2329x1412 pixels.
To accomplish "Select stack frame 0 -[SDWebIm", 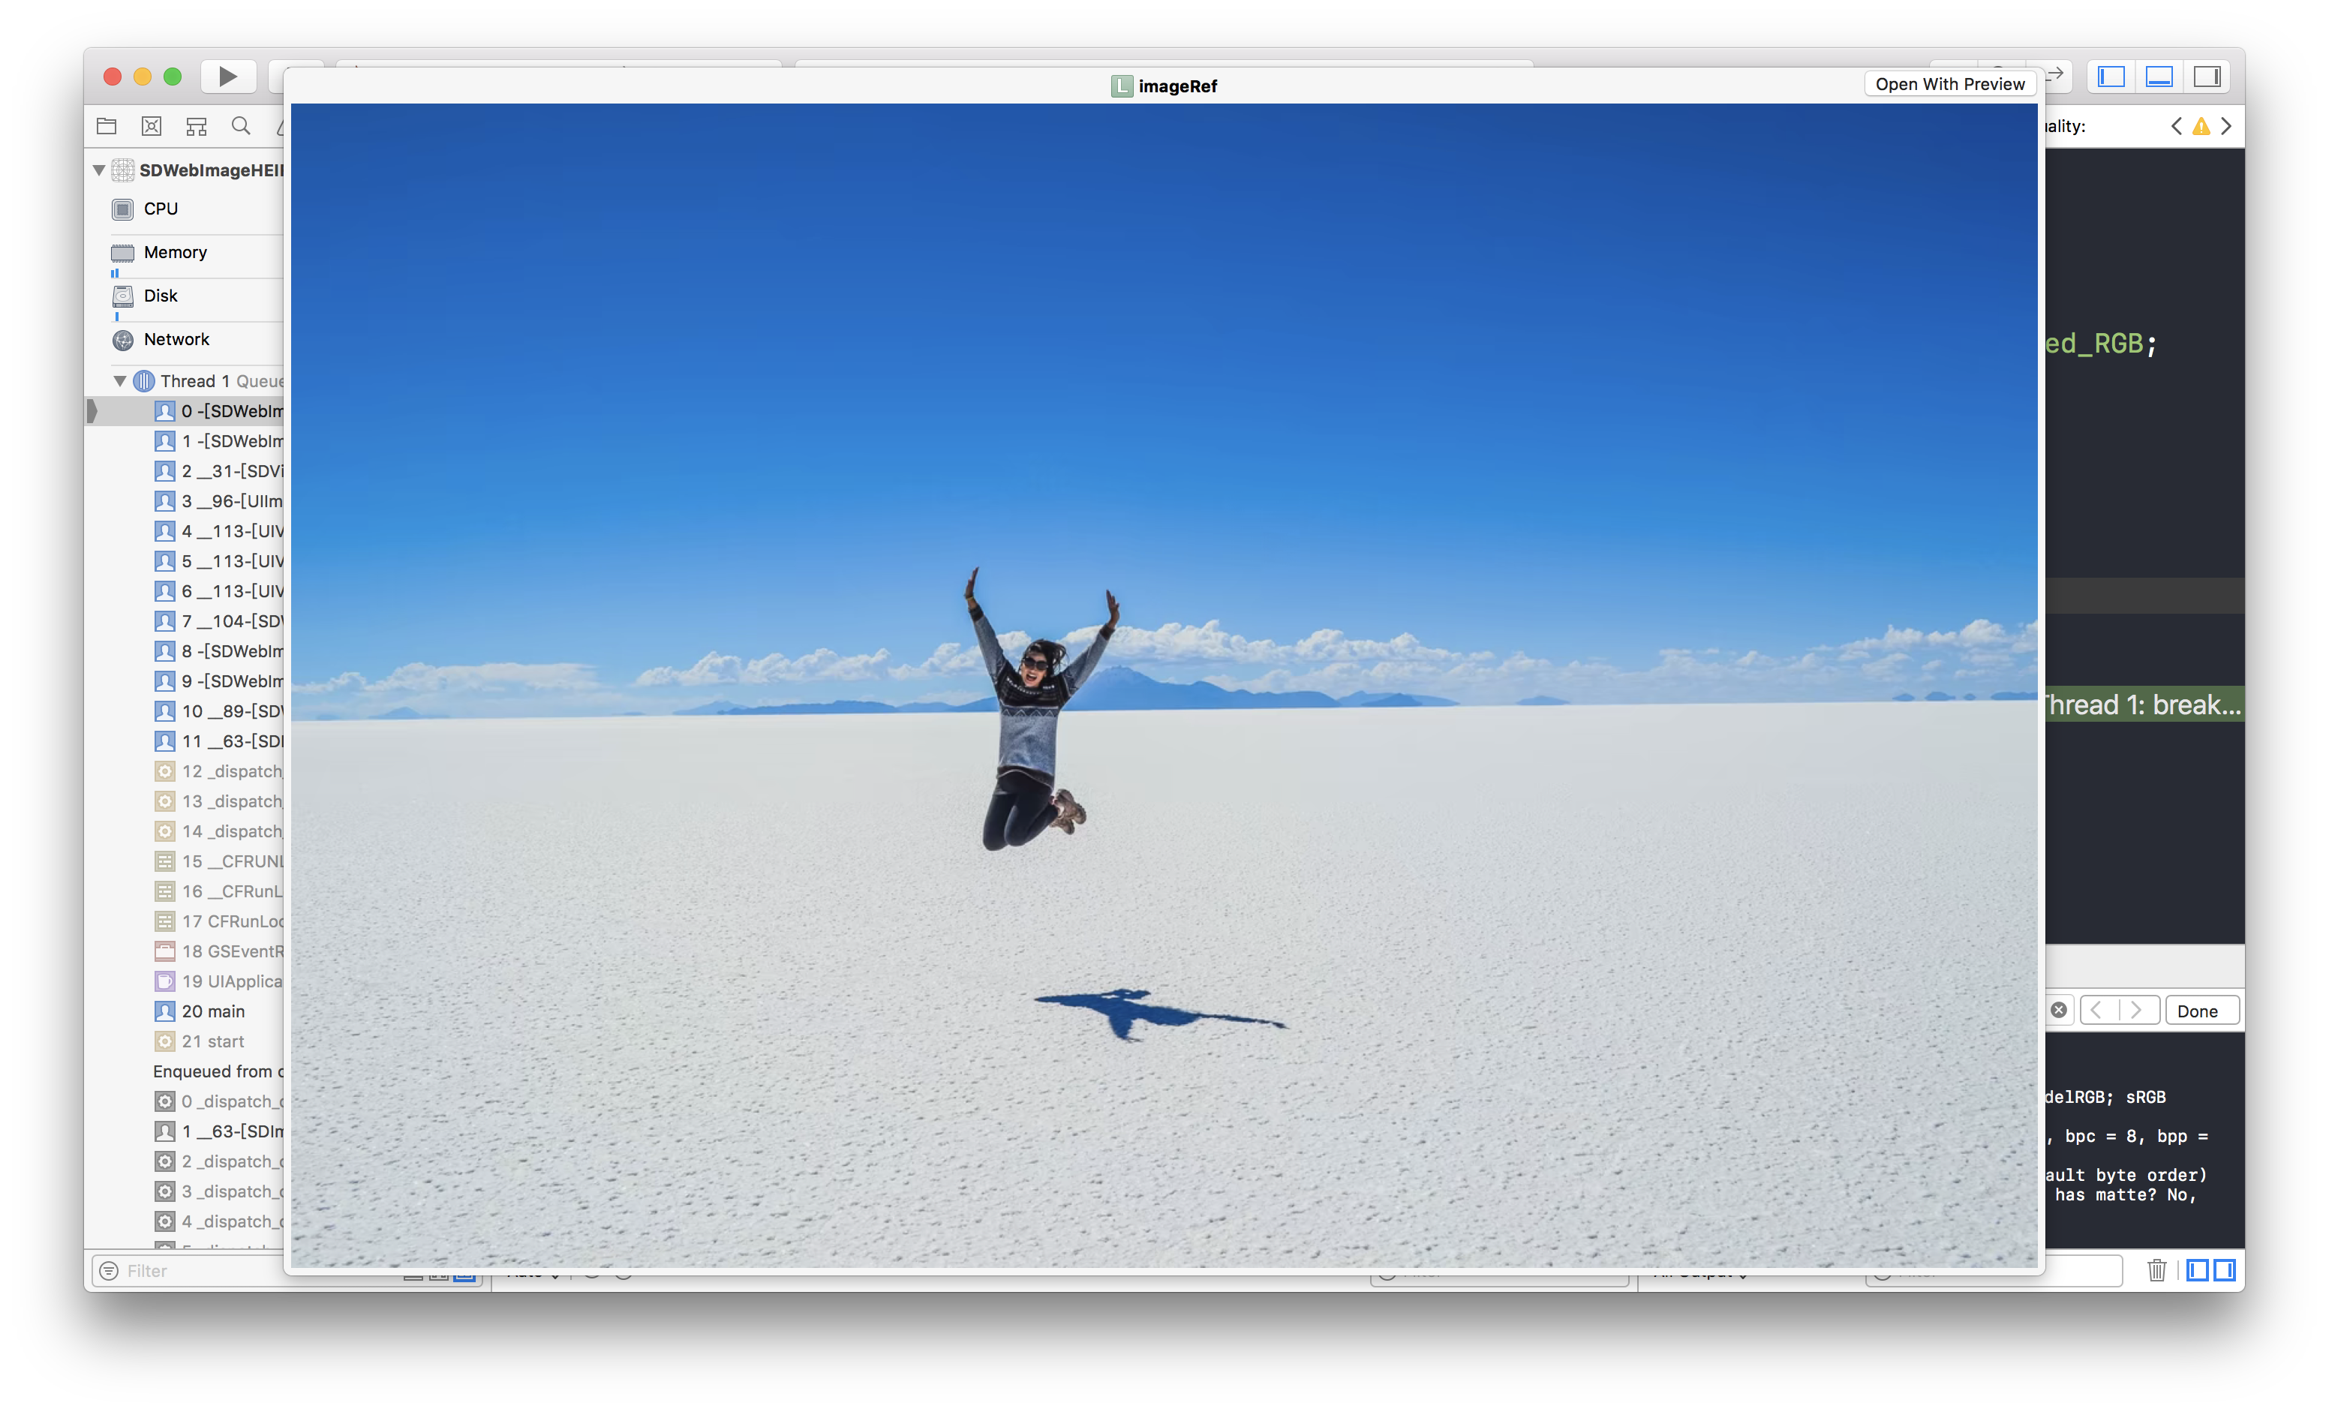I will click(x=185, y=411).
